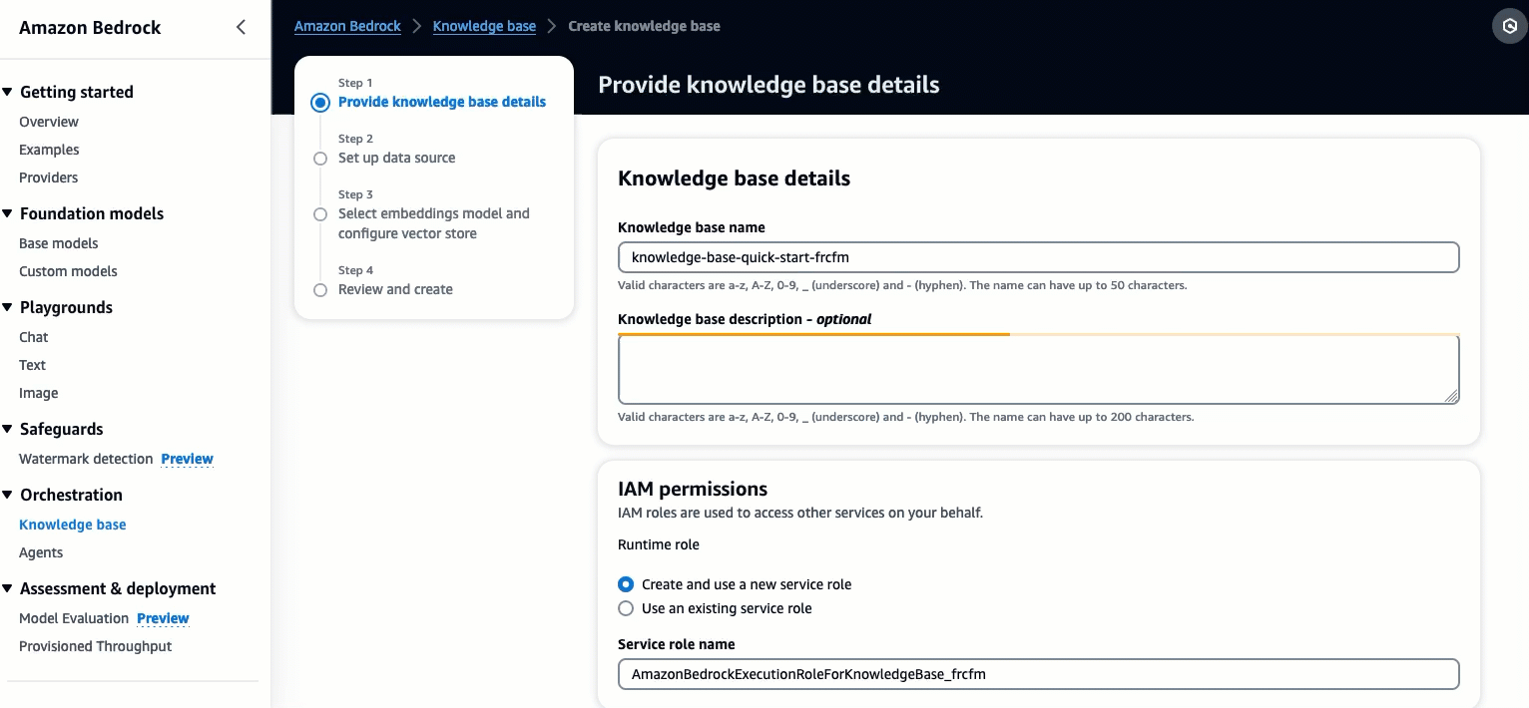The image size is (1529, 708).
Task: Open Providers in the sidebar
Action: (48, 177)
